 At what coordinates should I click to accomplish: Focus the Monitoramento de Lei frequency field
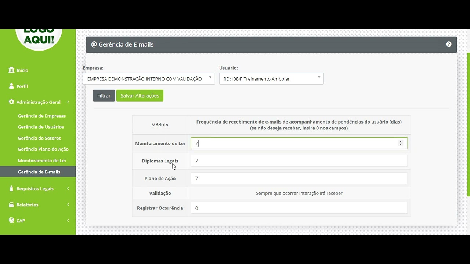299,143
